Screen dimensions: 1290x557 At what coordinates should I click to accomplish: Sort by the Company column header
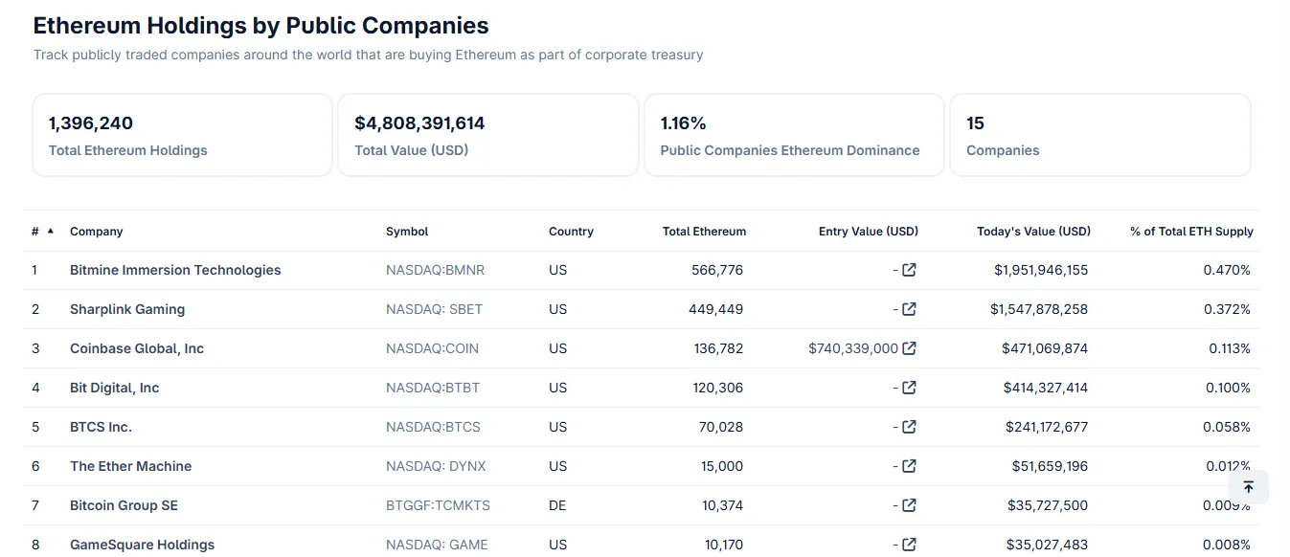click(96, 232)
